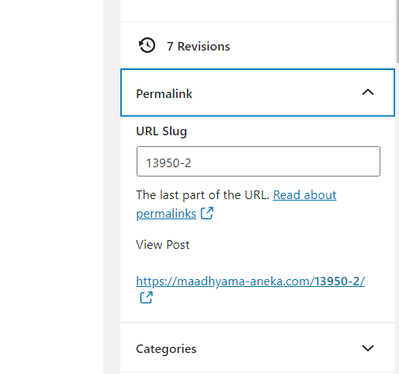Click the revisions clock history icon

pos(147,45)
